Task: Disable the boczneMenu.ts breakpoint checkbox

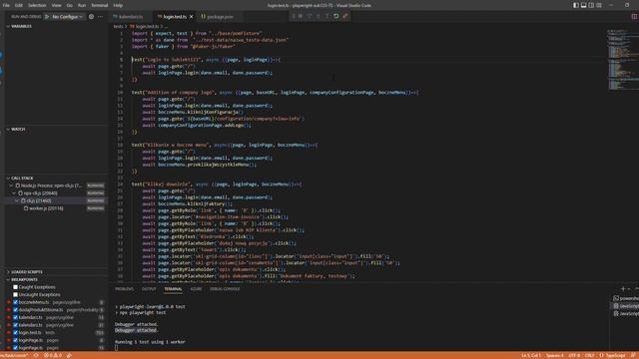Action: pyautogui.click(x=16, y=302)
